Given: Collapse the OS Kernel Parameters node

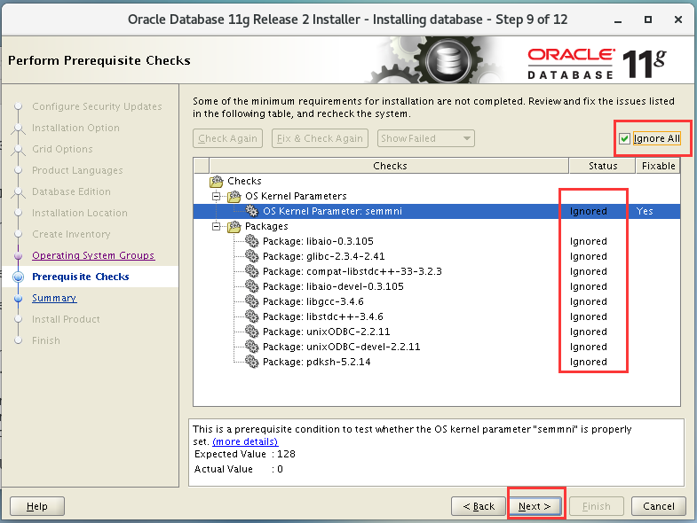Looking at the screenshot, I should pos(216,196).
